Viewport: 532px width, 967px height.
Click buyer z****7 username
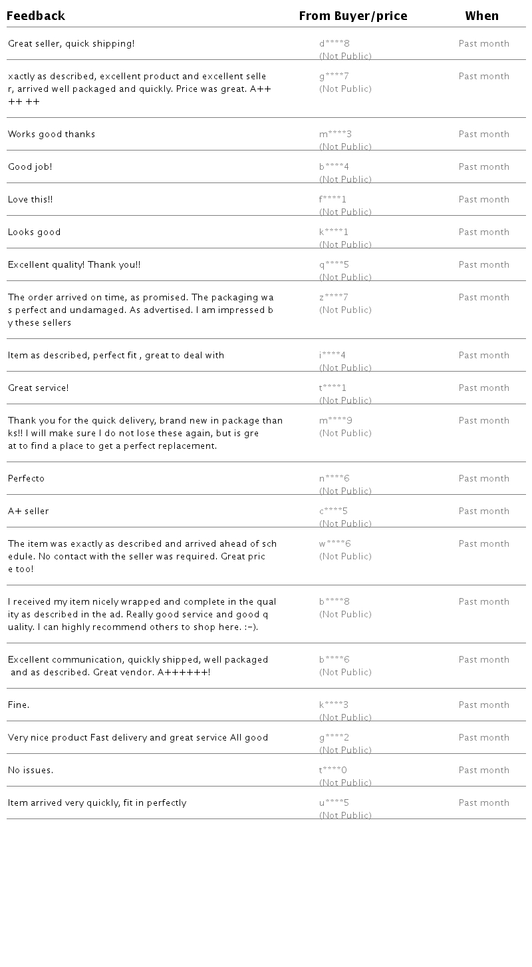coord(333,298)
